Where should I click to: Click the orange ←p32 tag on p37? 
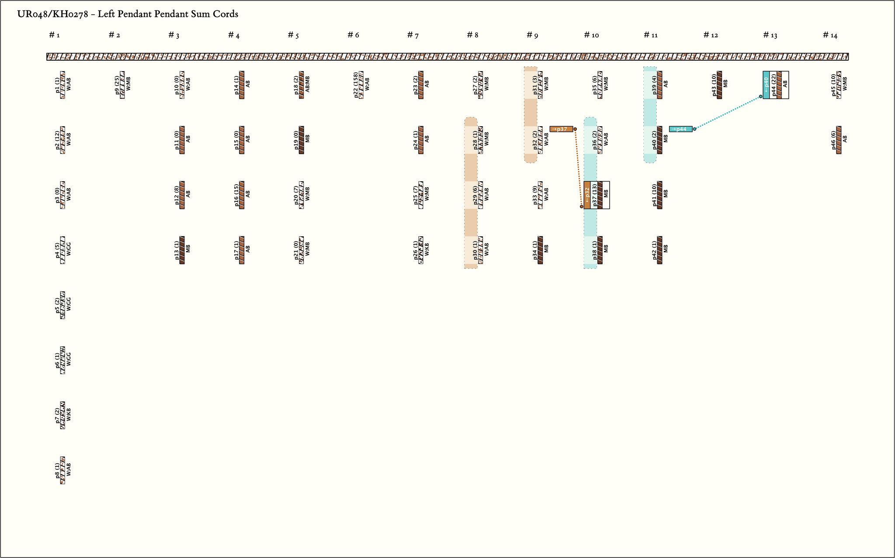tap(587, 195)
